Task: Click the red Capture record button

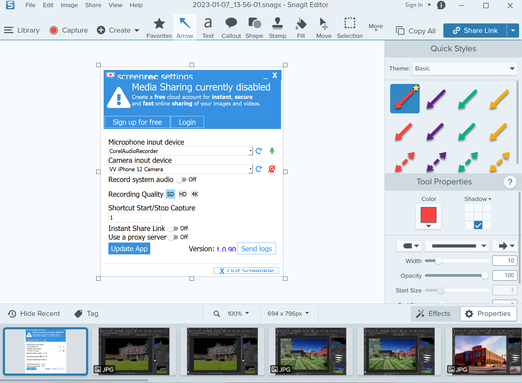Action: [x=54, y=30]
